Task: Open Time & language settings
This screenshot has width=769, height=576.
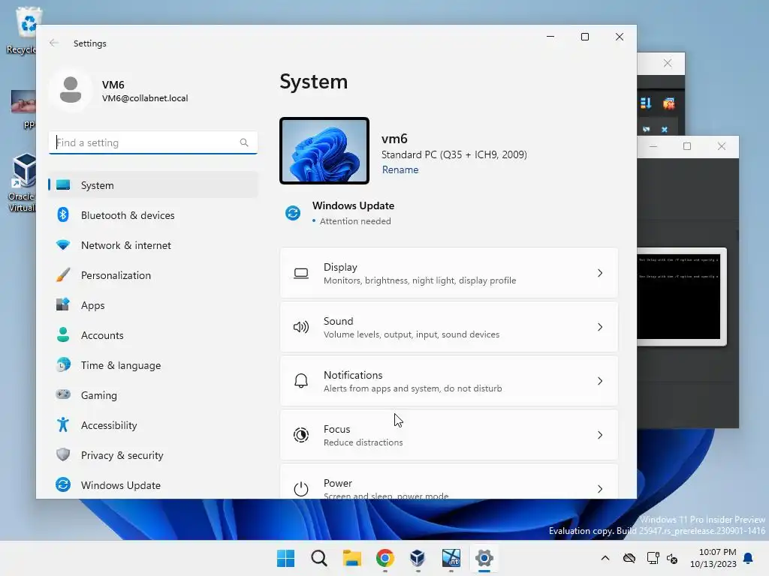Action: (x=153, y=365)
